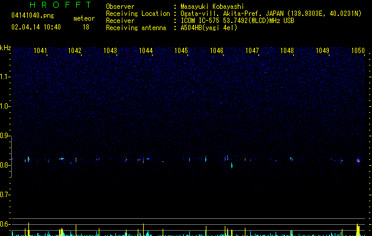Select observer name Masayuki Kobayashi
372x236 pixels.
(x=212, y=6)
